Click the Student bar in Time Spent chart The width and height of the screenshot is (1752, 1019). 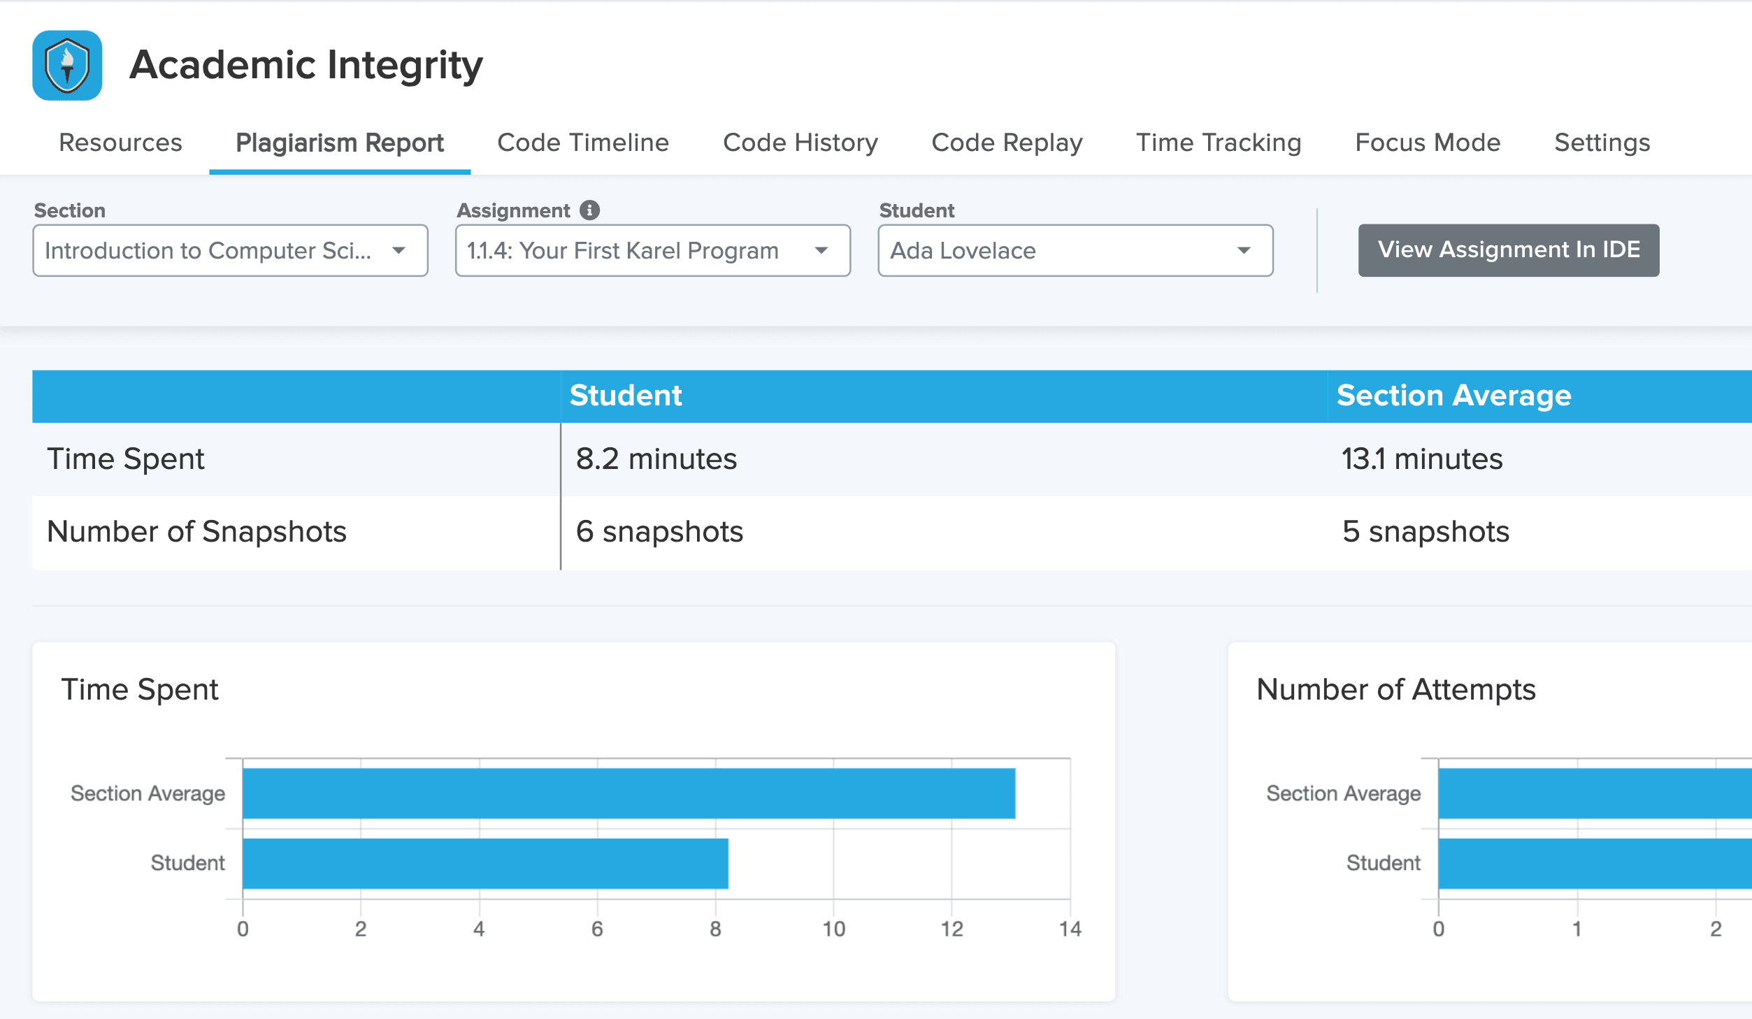tap(484, 863)
